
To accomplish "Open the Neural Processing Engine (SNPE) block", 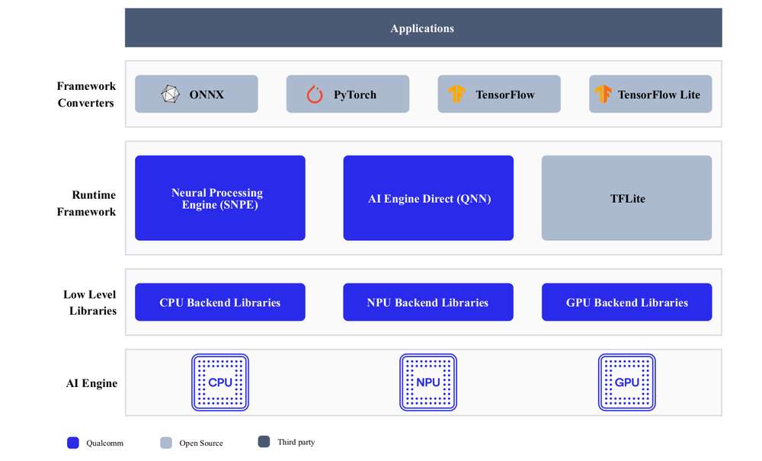I will (x=220, y=198).
